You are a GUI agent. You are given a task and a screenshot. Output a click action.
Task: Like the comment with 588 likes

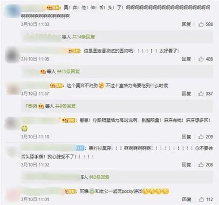click(201, 24)
